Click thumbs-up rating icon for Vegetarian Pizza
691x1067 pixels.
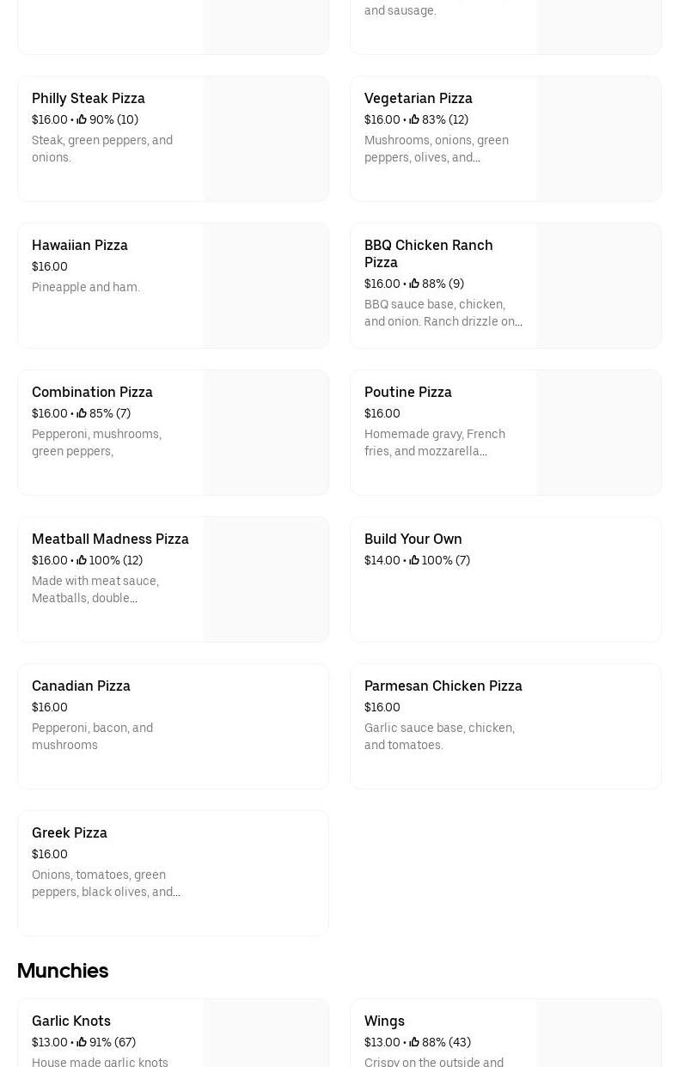[x=414, y=120]
